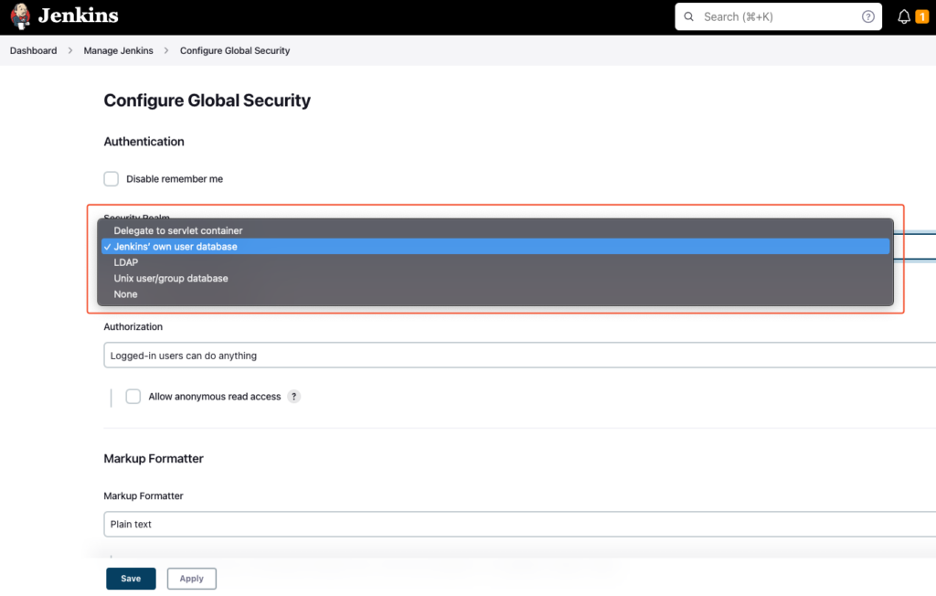936x596 pixels.
Task: Choose Jenkins' own user database option
Action: tap(495, 246)
